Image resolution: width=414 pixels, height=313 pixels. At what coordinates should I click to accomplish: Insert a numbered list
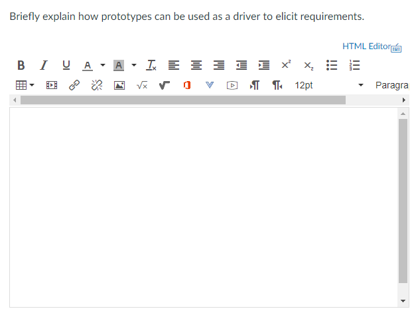tap(354, 65)
